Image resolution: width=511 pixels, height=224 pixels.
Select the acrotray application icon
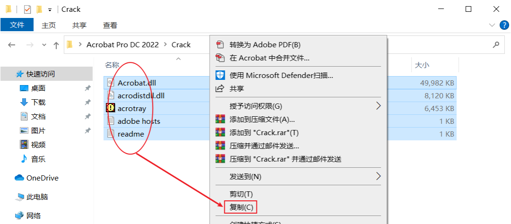(x=111, y=108)
